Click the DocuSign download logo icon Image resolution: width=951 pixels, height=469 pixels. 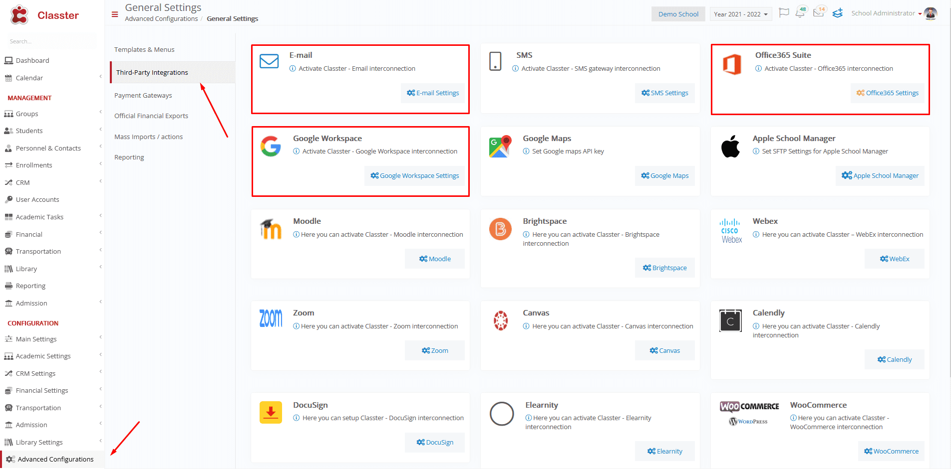coord(271,413)
